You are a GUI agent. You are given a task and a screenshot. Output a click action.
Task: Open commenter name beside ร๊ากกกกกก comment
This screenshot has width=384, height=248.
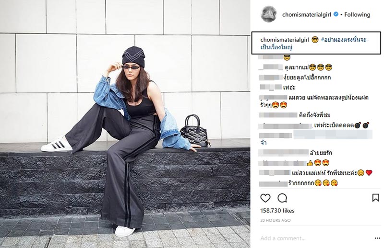point(273,183)
